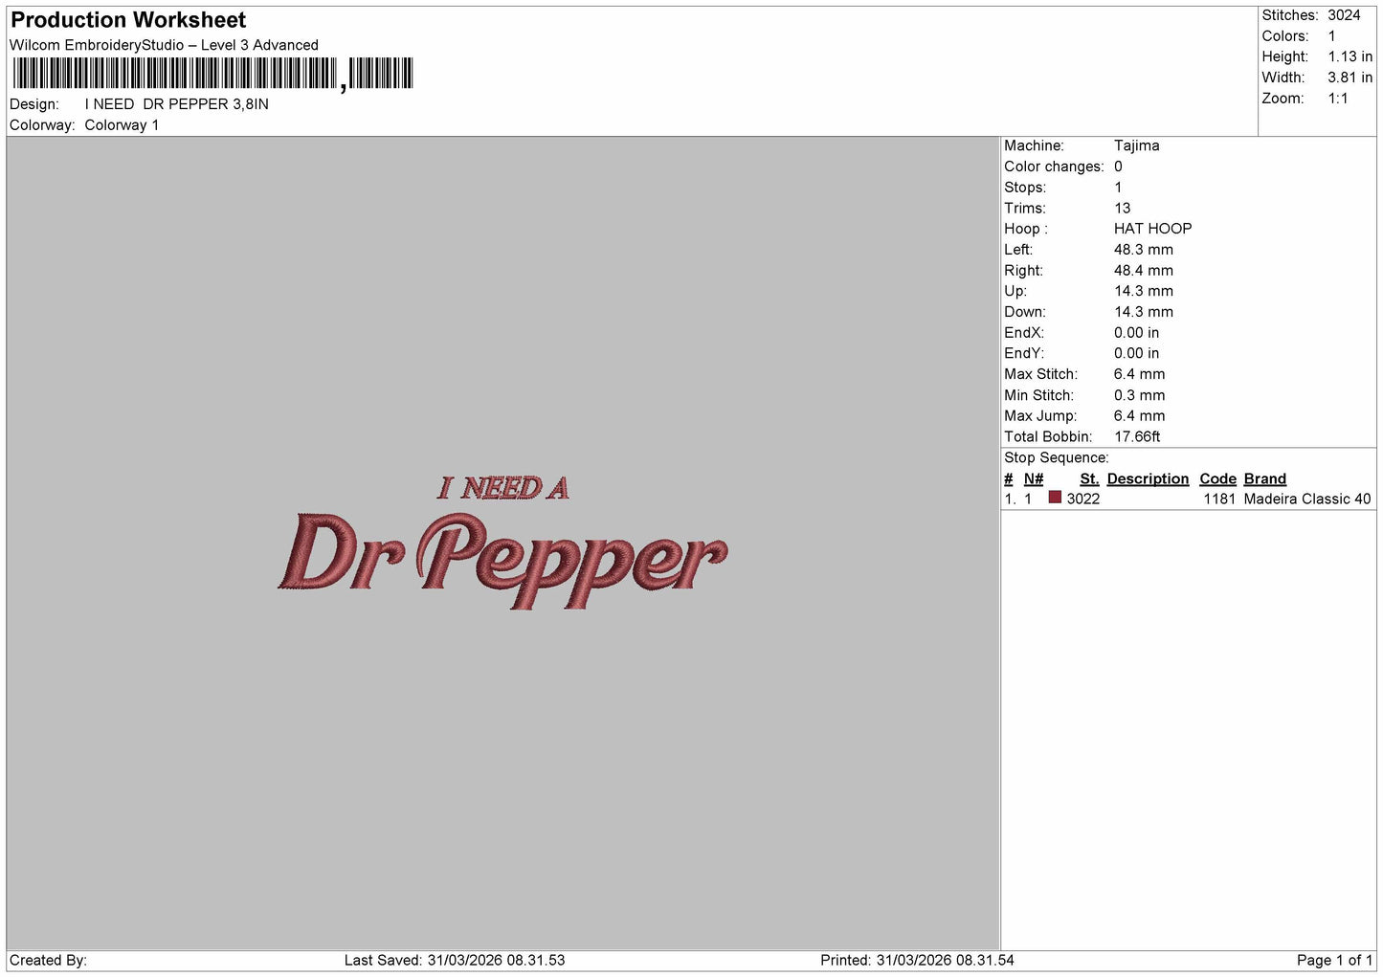Click the Zoom value 1:1
The height and width of the screenshot is (977, 1383).
click(x=1338, y=99)
